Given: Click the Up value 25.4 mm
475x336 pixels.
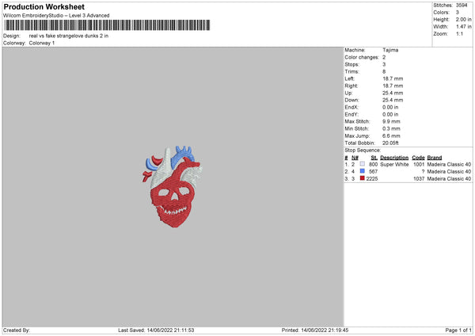Looking at the screenshot, I should tap(393, 93).
